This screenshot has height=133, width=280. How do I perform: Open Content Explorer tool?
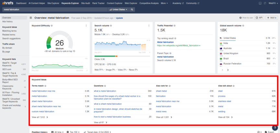pos(115,3)
